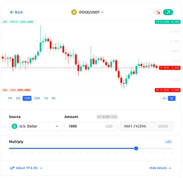Switch to 4H timeframe
The image size is (183, 178).
pos(53,98)
